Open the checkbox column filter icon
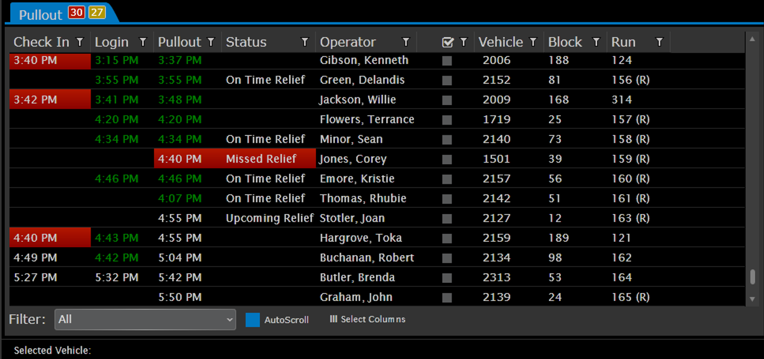The width and height of the screenshot is (764, 359). pos(464,42)
